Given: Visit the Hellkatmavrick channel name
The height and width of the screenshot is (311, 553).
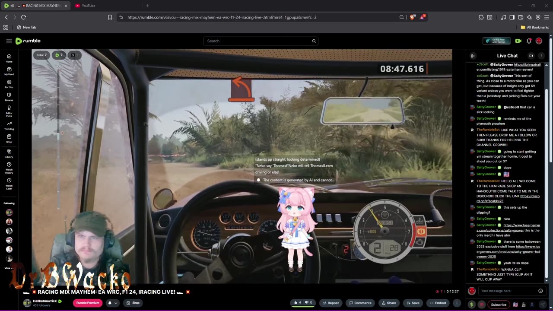Looking at the screenshot, I should point(45,301).
